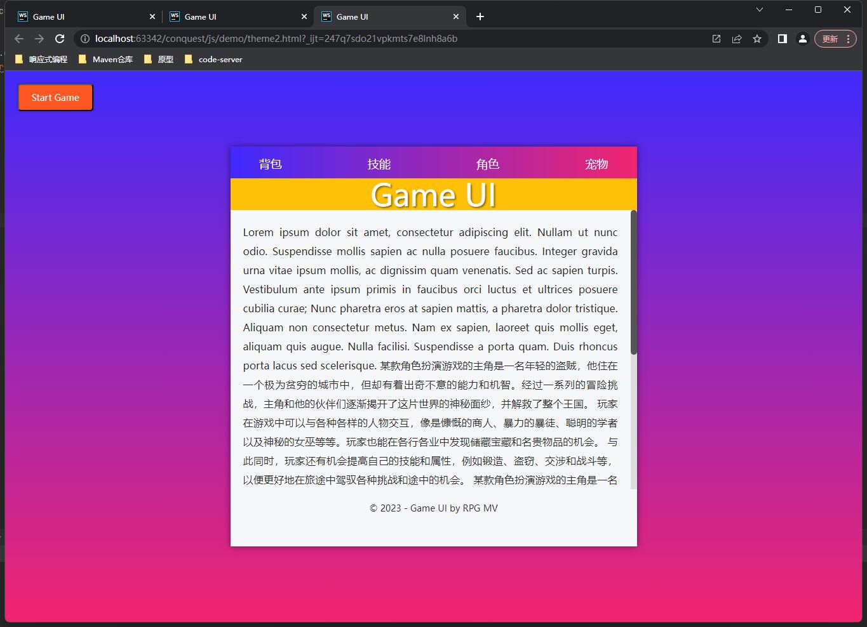Reload the page with refresh icon

[x=60, y=39]
